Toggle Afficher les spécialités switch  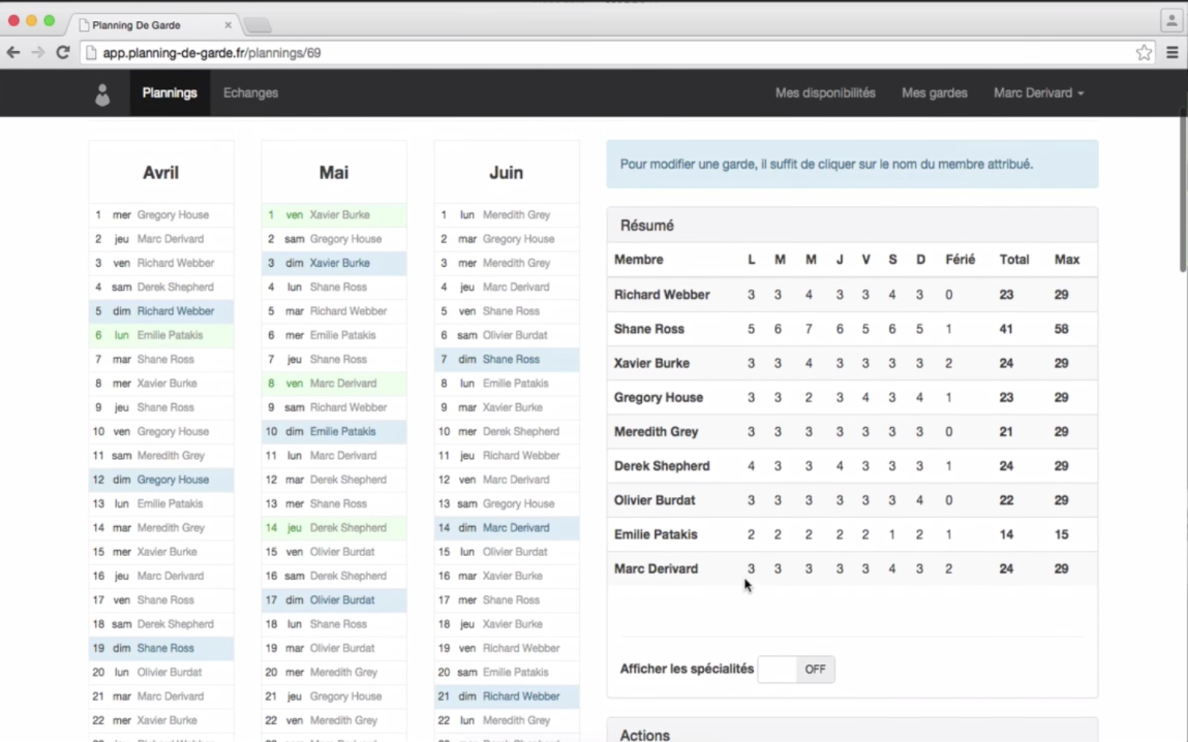tap(796, 669)
